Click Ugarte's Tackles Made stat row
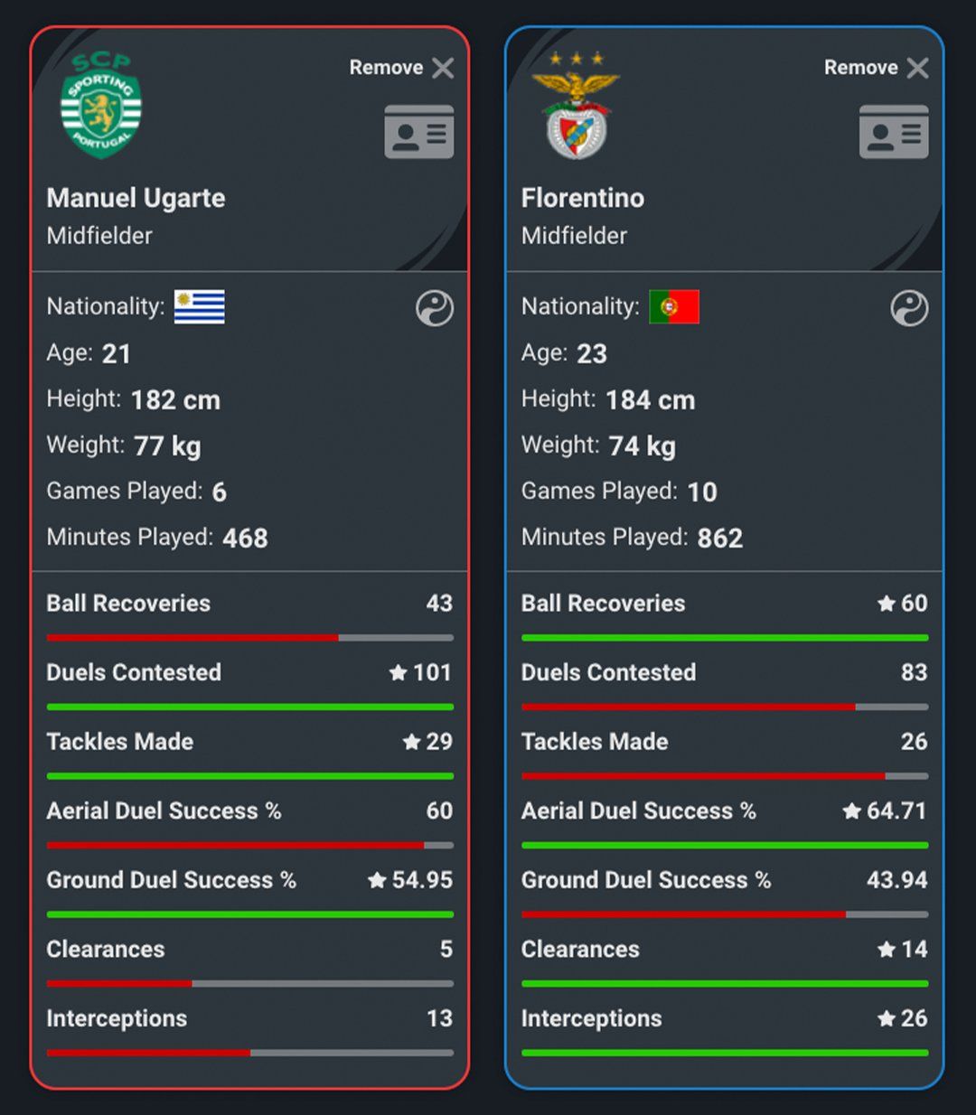This screenshot has height=1115, width=976. [250, 754]
